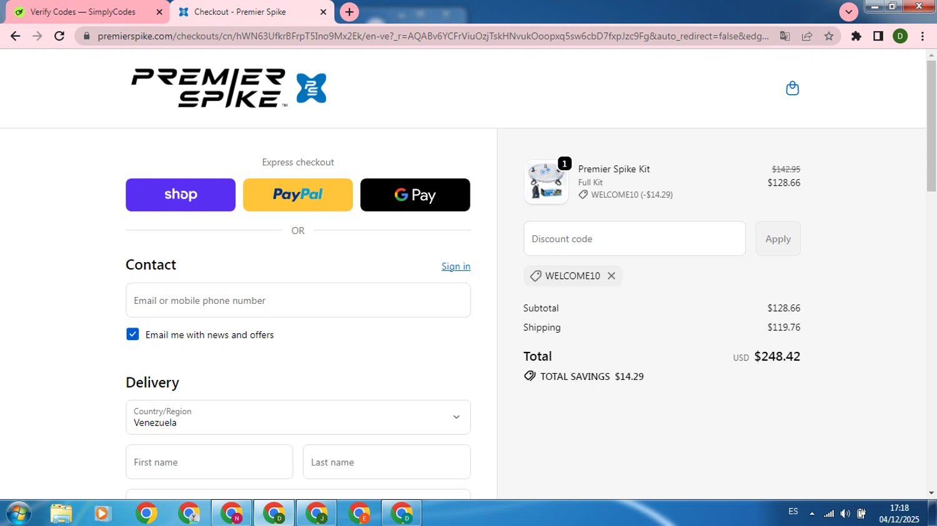
Task: Click the browser forward arrow
Action: (x=37, y=36)
